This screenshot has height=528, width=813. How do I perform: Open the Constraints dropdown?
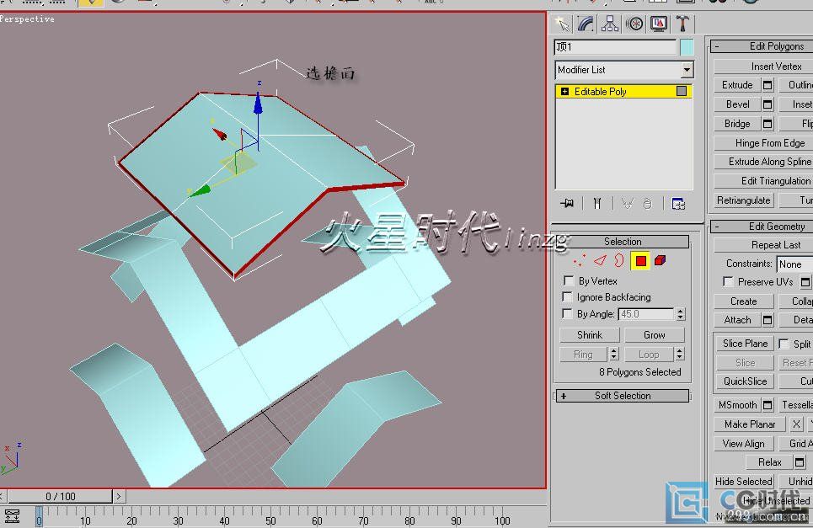[x=794, y=264]
